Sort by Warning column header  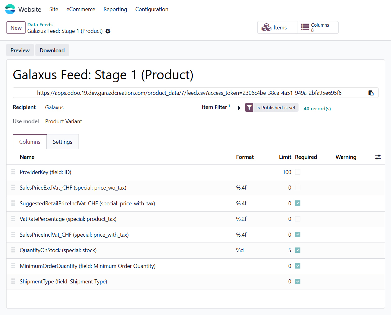pyautogui.click(x=346, y=157)
